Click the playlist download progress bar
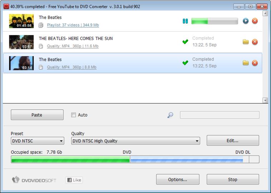Image resolution: width=271 pixels, height=193 pixels. (x=215, y=21)
